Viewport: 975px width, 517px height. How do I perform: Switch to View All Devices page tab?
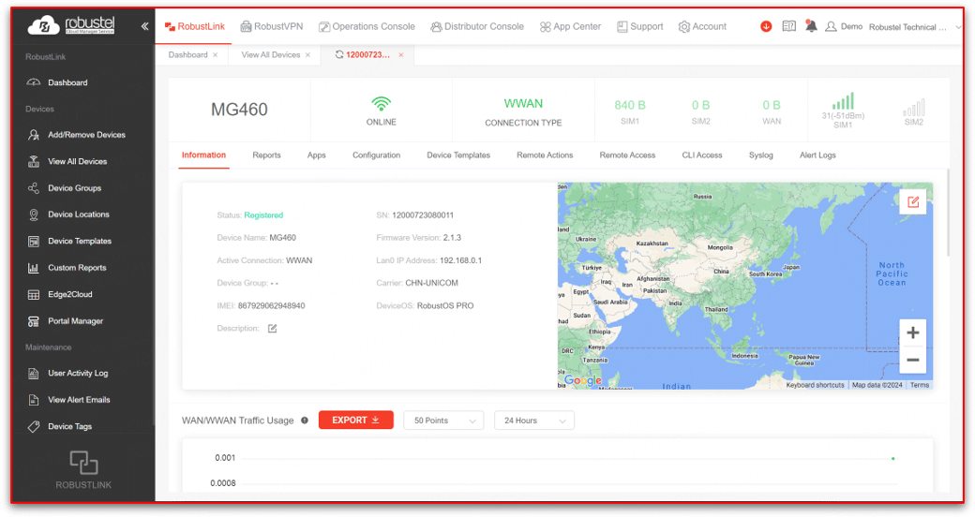271,54
